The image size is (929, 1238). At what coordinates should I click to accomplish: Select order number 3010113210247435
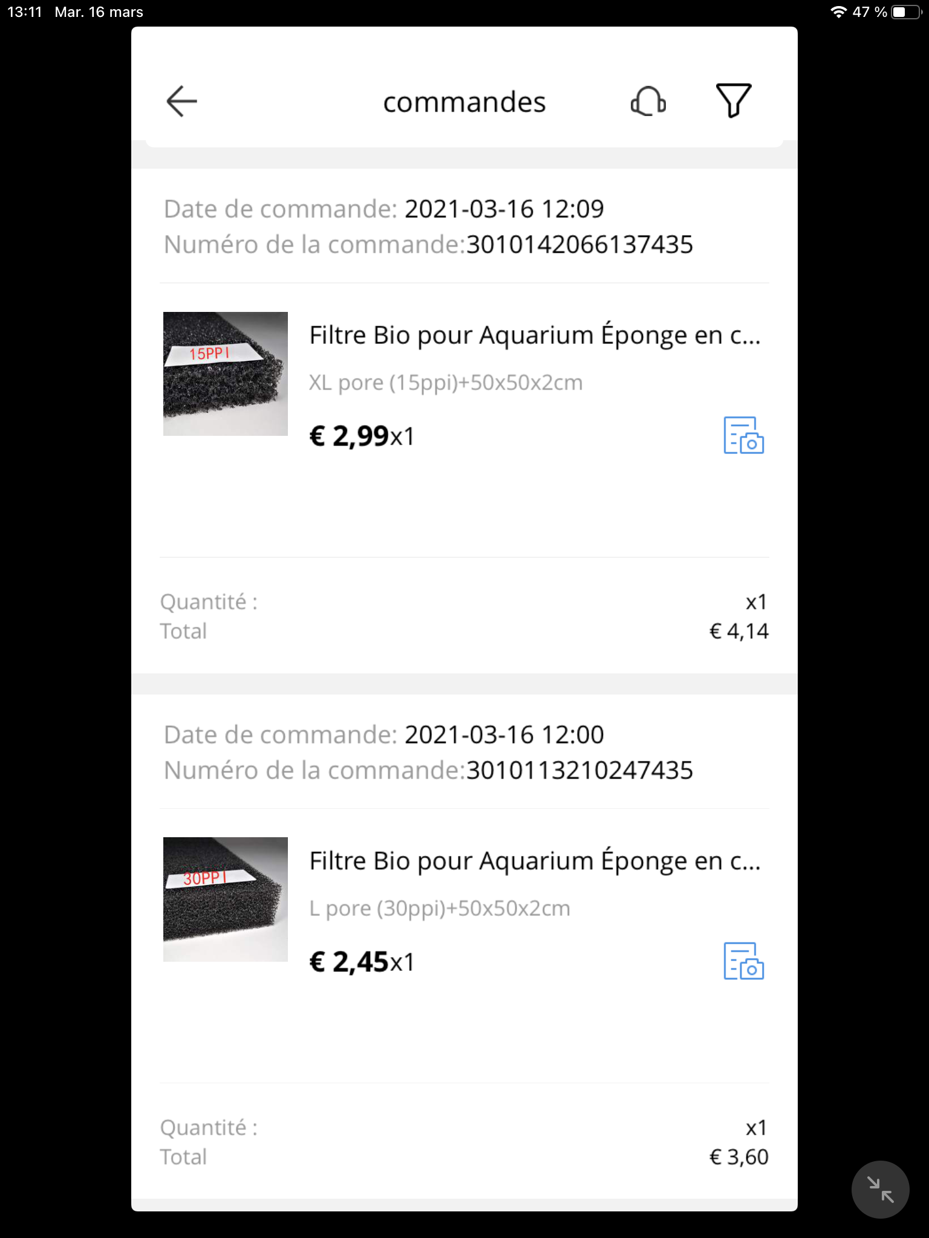[579, 771]
